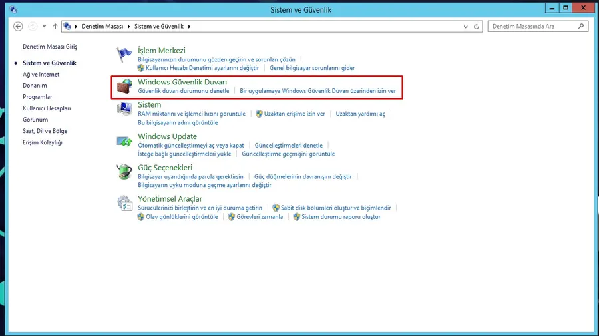Viewport: 599px width, 336px height.
Task: Click the Güç Seçenekleri battery icon
Action: click(124, 172)
